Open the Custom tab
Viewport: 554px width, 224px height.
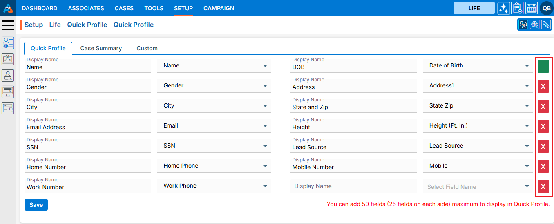tap(147, 48)
